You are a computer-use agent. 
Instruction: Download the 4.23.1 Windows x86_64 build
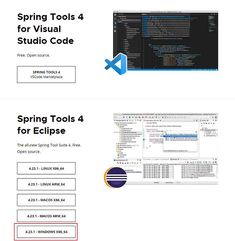tap(46, 232)
